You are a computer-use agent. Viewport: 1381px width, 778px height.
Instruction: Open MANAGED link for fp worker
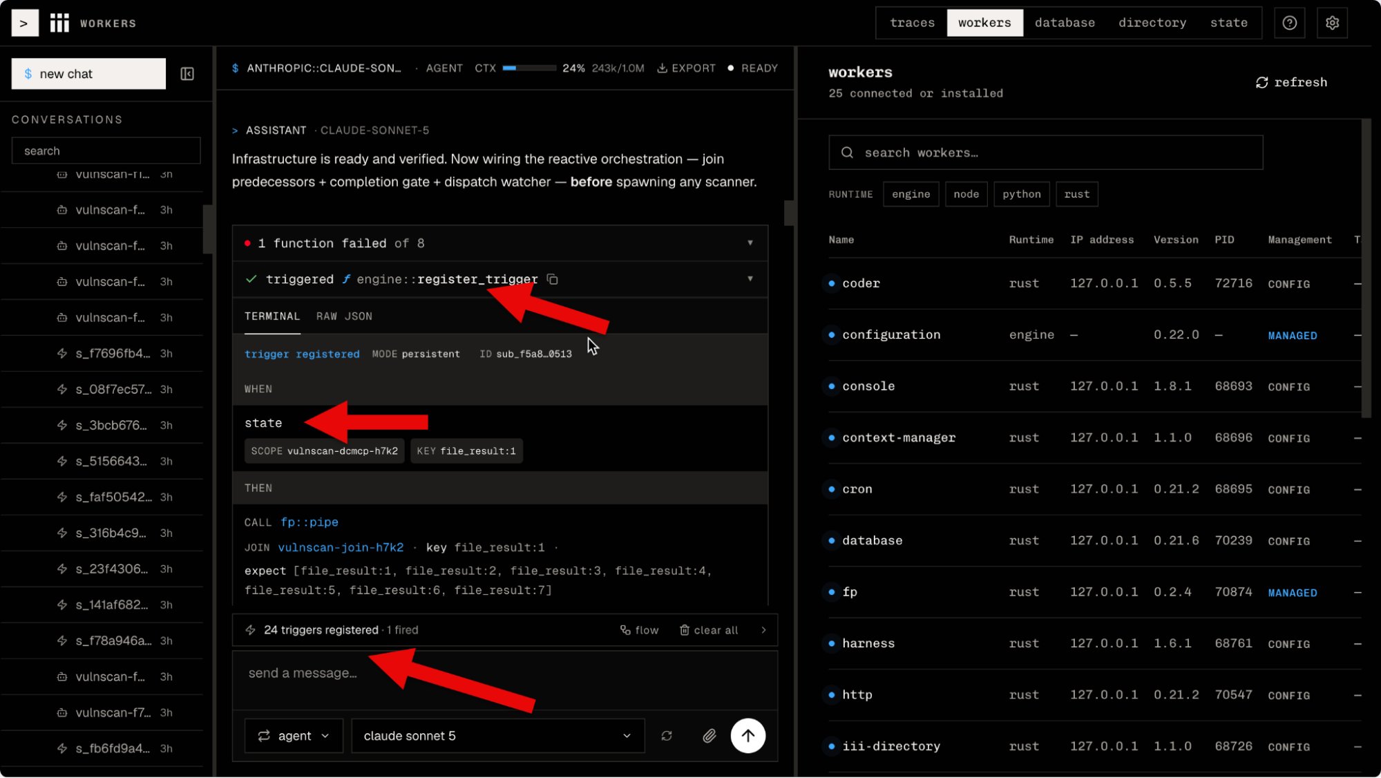click(x=1292, y=593)
